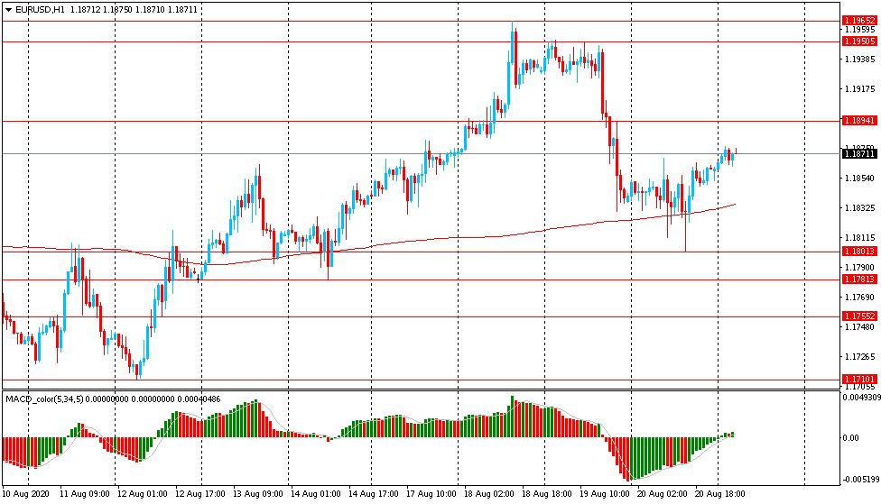Select the 17 Aug 10:00 time label

(431, 494)
